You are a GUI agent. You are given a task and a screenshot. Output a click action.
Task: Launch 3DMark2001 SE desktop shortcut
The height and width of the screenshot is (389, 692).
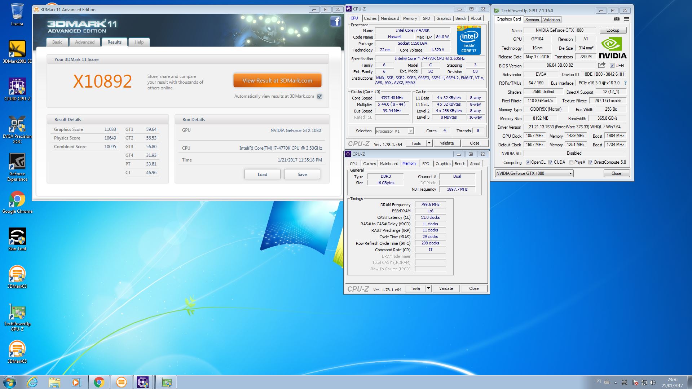17,52
